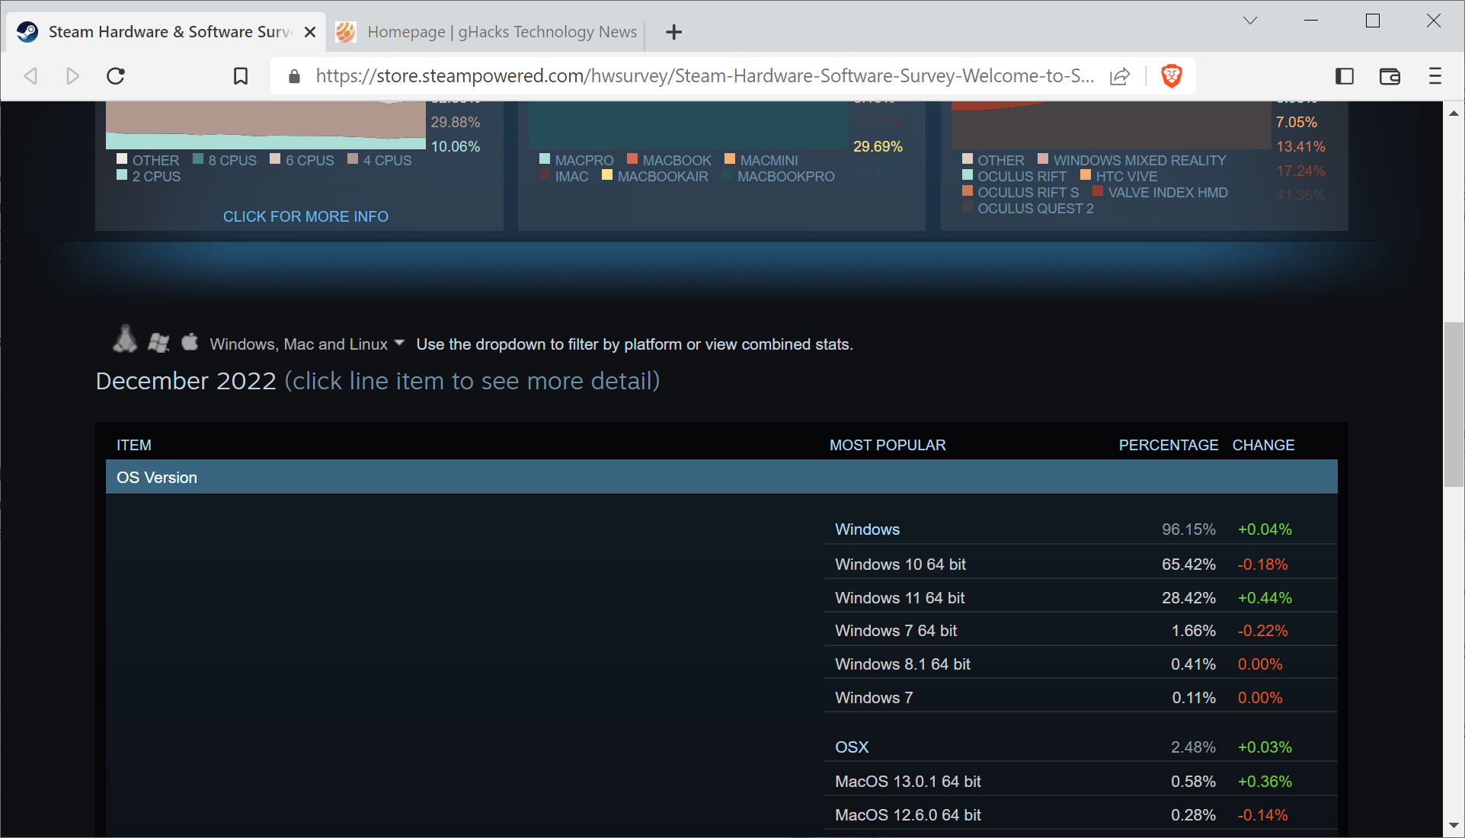Click the forward navigation arrow icon
1465x838 pixels.
(x=72, y=75)
